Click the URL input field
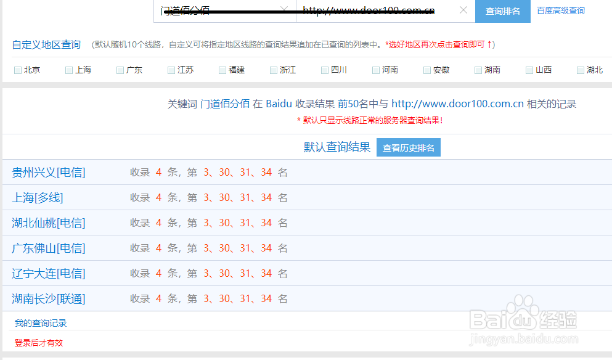This screenshot has width=612, height=360. (x=386, y=11)
